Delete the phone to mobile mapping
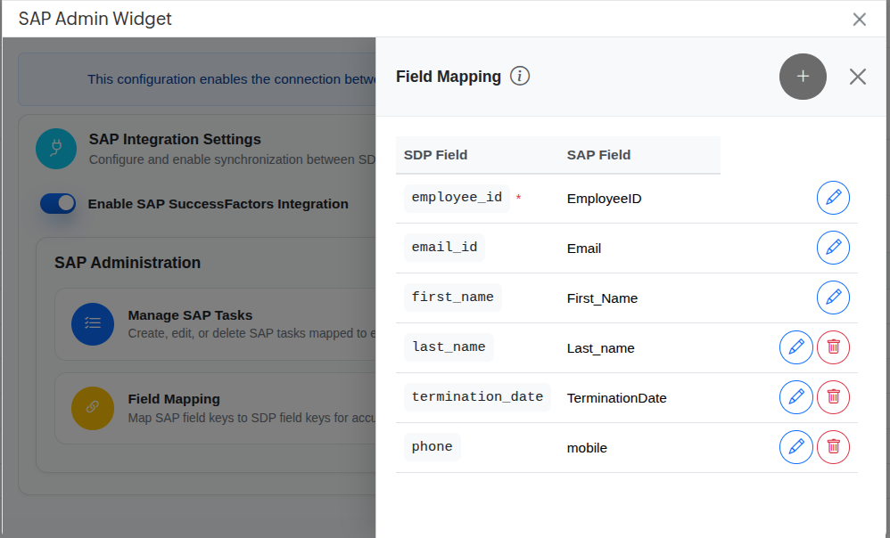The width and height of the screenshot is (890, 538). [x=833, y=447]
